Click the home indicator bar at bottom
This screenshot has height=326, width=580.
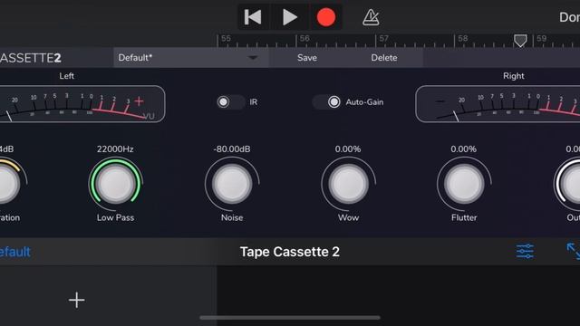point(290,318)
